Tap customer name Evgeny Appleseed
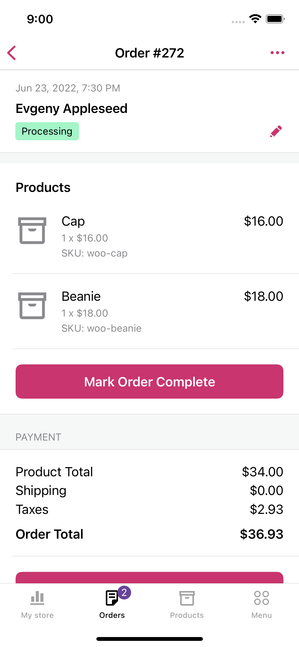 (x=72, y=109)
